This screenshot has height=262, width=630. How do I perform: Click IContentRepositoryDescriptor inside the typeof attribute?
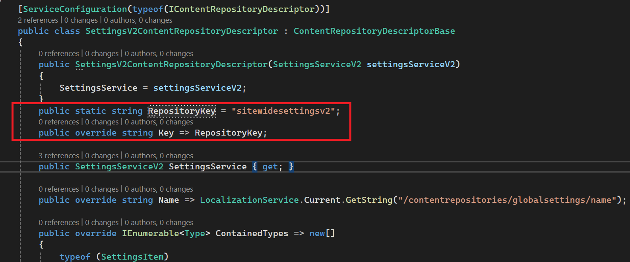click(242, 9)
